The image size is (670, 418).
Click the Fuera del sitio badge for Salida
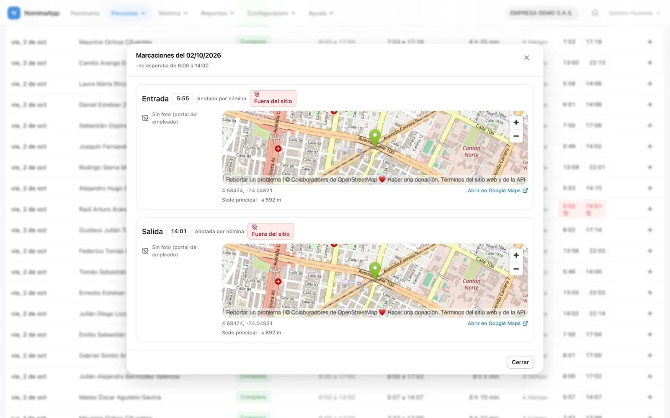[271, 232]
